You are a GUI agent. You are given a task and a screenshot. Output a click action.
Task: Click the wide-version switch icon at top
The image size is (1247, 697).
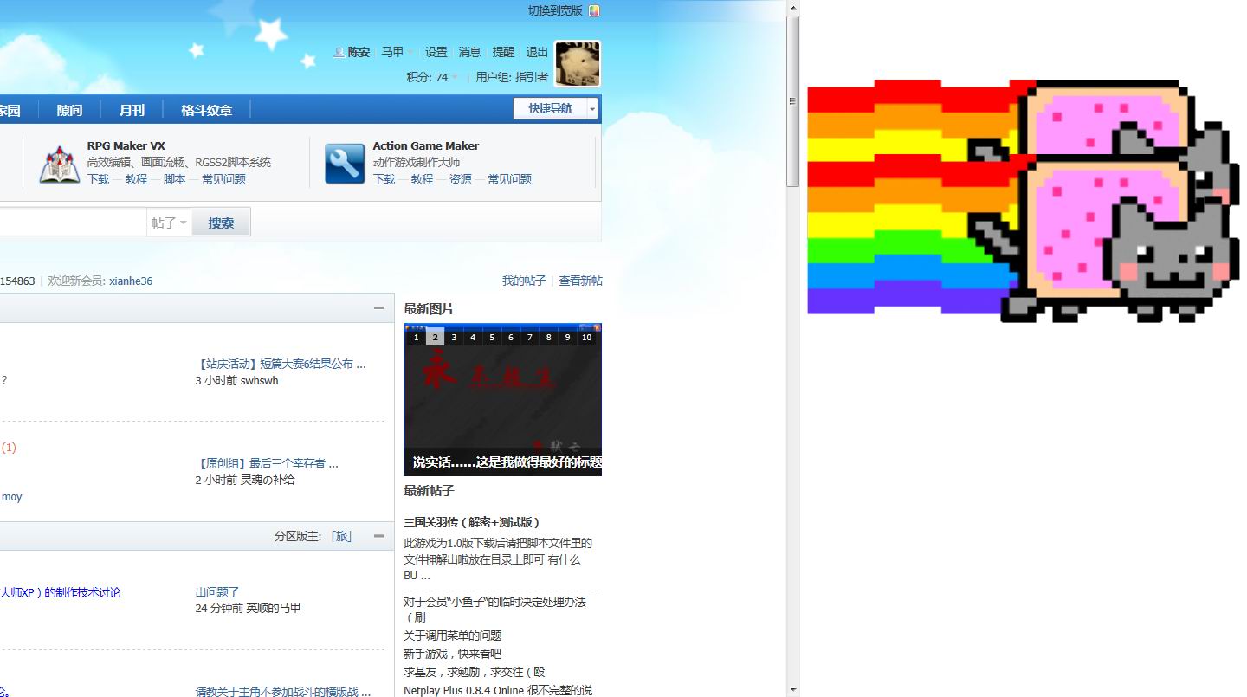tap(594, 10)
